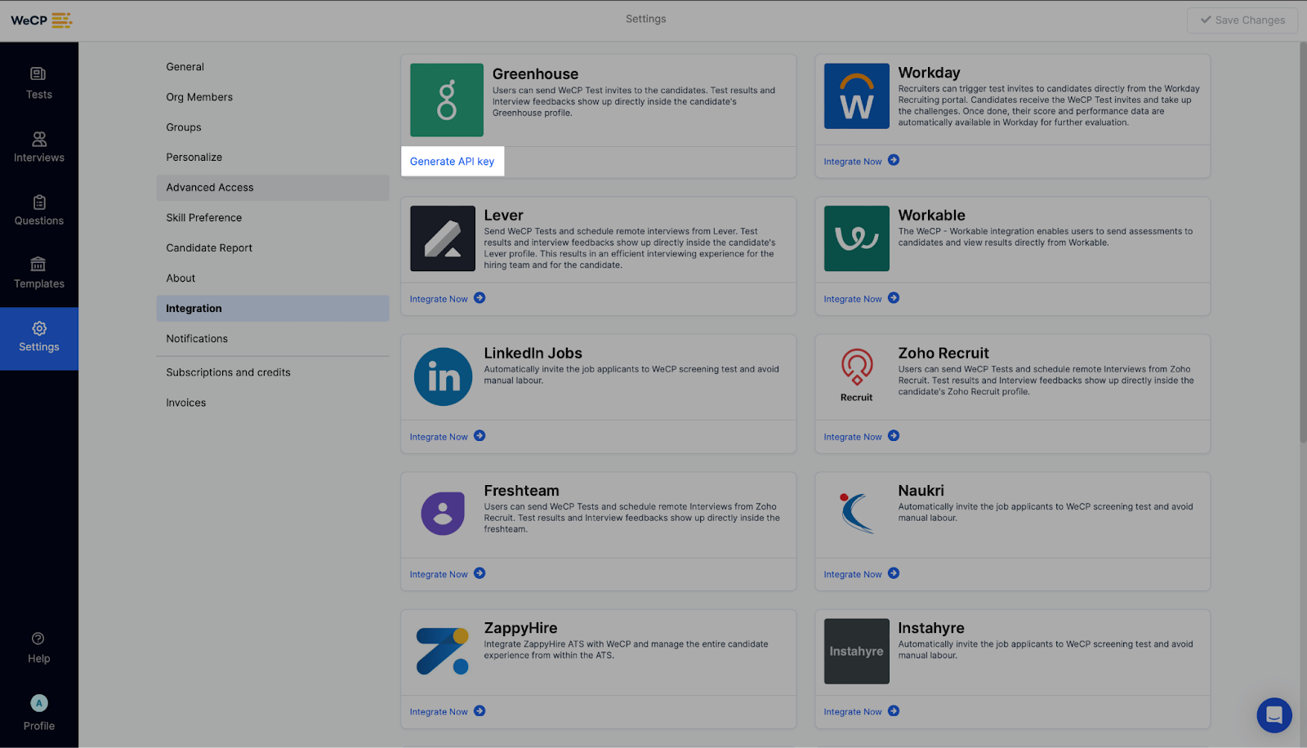
Task: Open Notifications settings
Action: pyautogui.click(x=273, y=339)
